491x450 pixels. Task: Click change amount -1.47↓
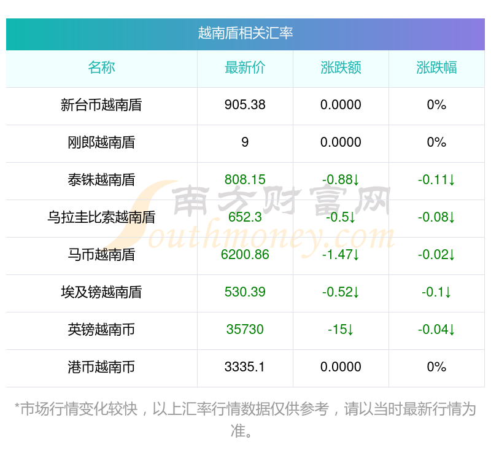pyautogui.click(x=341, y=255)
